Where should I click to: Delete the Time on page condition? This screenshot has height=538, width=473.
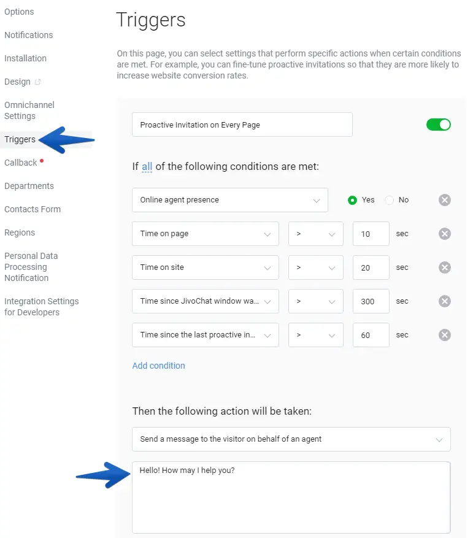[445, 234]
